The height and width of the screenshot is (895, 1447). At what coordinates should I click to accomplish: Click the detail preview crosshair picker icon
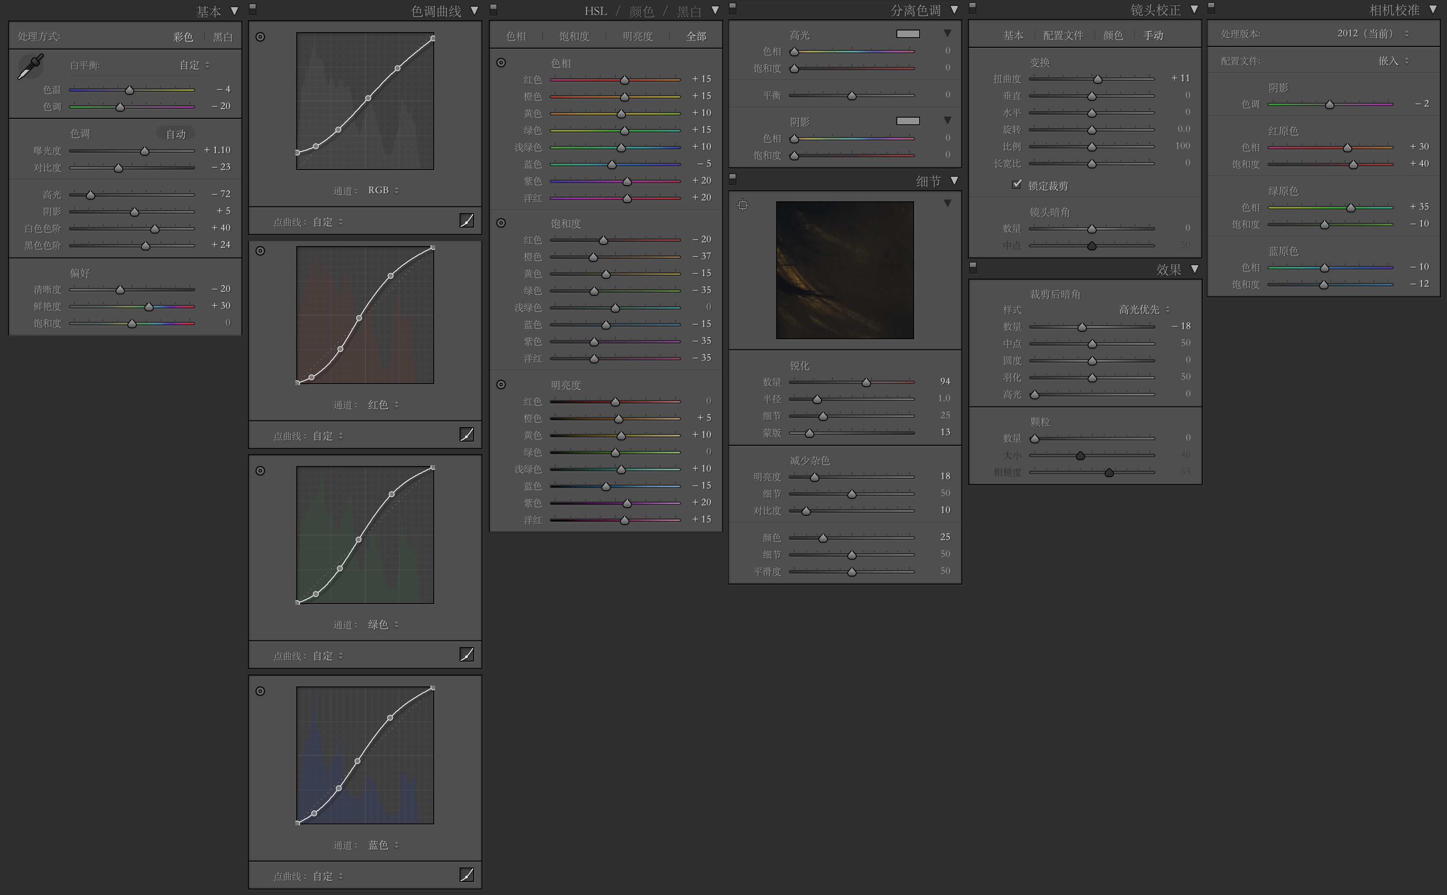742,205
